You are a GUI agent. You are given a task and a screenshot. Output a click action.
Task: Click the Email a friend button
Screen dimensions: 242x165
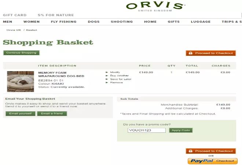pos(52,114)
